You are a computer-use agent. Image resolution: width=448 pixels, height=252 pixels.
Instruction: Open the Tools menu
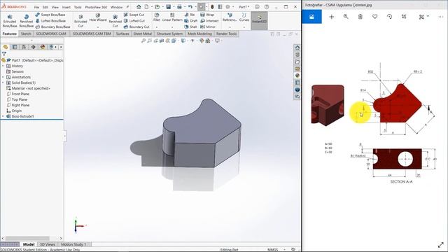[x=78, y=7]
